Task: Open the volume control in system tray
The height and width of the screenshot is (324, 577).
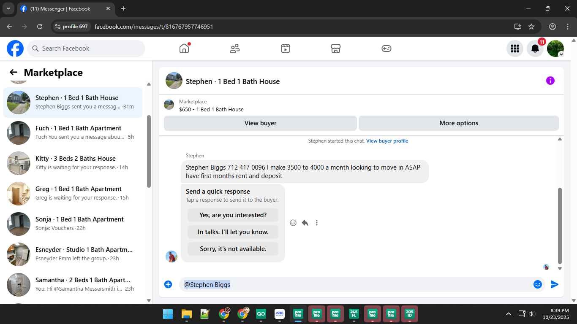Action: (532, 314)
